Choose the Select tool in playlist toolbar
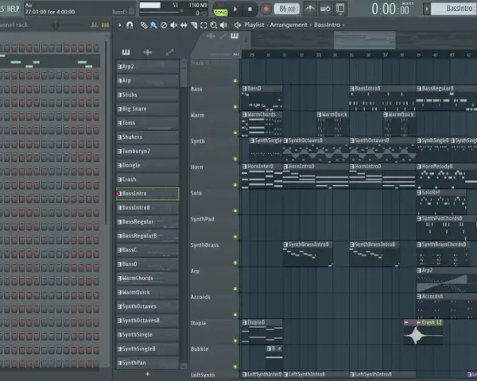The width and height of the screenshot is (477, 381). (204, 25)
